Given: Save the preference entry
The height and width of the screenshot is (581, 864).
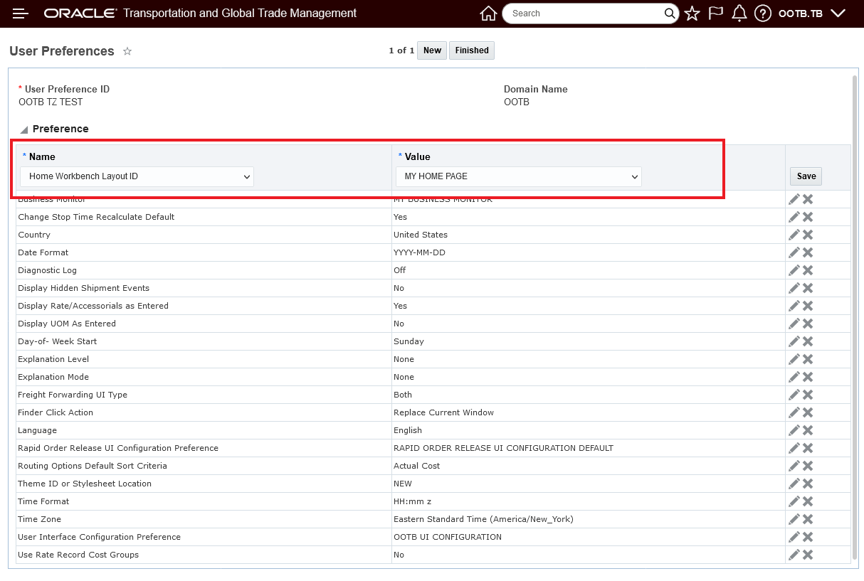Looking at the screenshot, I should (x=806, y=176).
